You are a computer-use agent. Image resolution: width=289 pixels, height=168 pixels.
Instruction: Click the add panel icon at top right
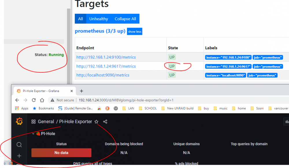click(x=287, y=122)
